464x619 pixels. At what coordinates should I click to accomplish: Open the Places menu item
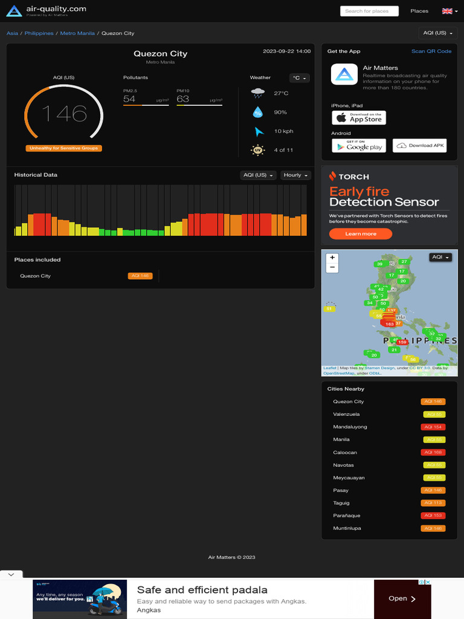coord(419,11)
